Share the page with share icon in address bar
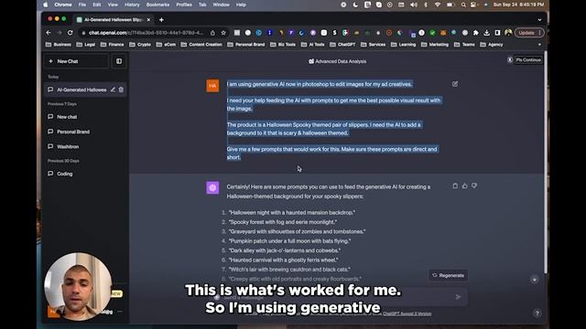 pyautogui.click(x=212, y=33)
